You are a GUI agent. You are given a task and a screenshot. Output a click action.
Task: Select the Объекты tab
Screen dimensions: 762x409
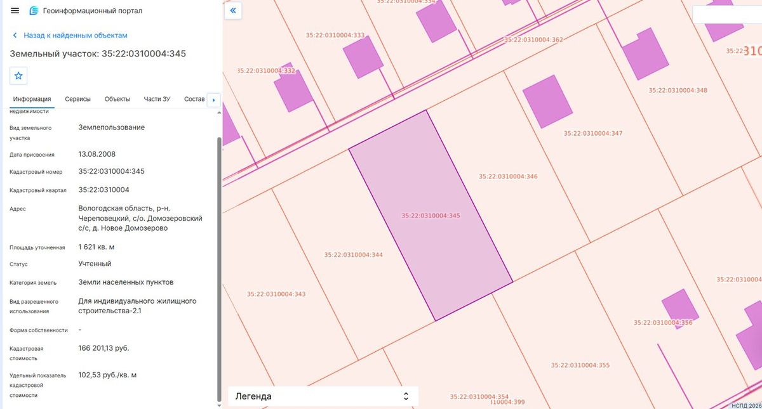pos(117,99)
